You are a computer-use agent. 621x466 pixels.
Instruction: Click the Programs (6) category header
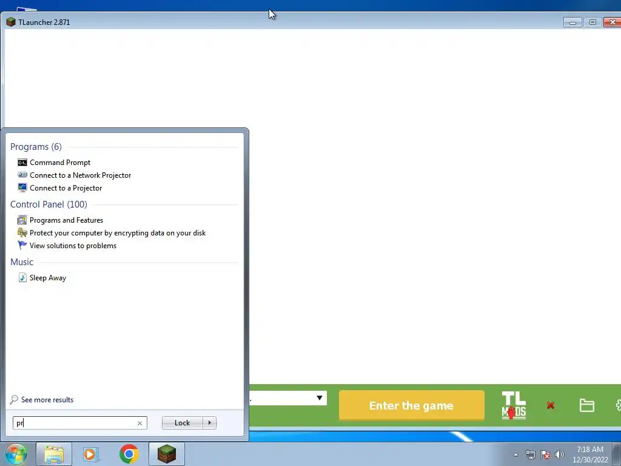(36, 147)
